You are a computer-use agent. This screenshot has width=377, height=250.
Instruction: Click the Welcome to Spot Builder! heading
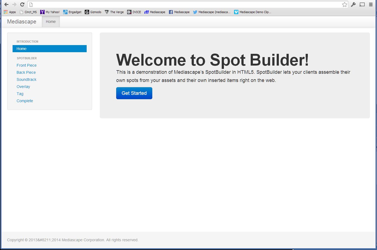(x=212, y=60)
